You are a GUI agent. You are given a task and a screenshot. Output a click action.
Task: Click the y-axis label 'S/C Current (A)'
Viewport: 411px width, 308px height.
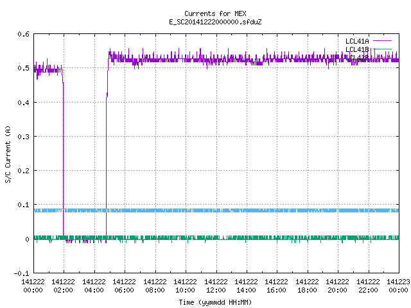pos(8,154)
